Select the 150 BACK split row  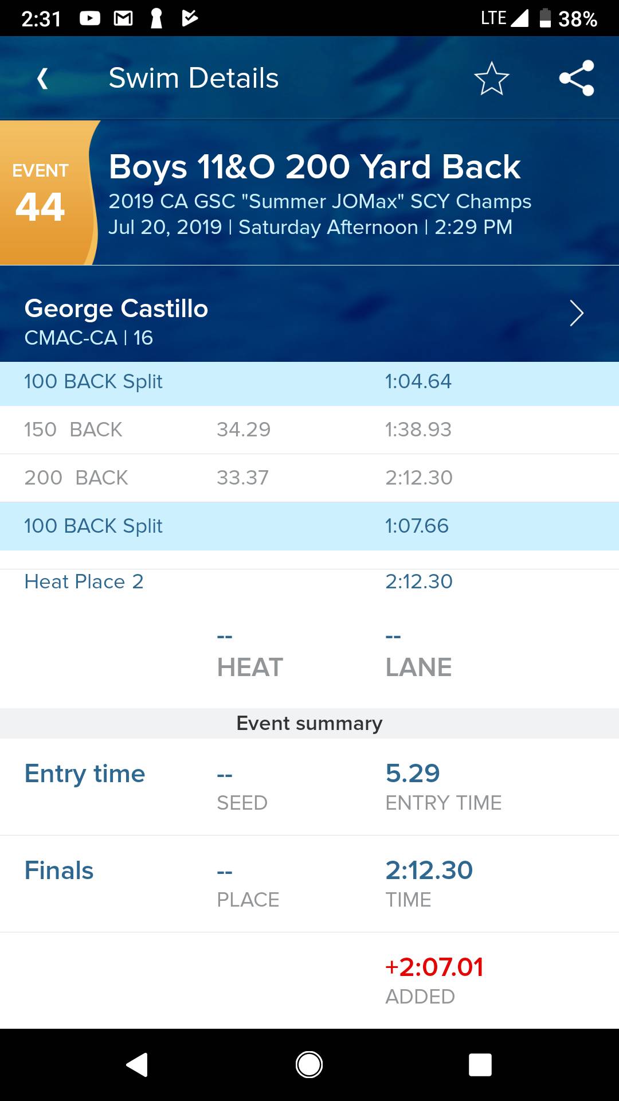pyautogui.click(x=309, y=430)
